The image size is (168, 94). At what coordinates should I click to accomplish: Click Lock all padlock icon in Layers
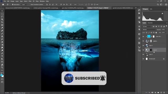tap(156, 32)
